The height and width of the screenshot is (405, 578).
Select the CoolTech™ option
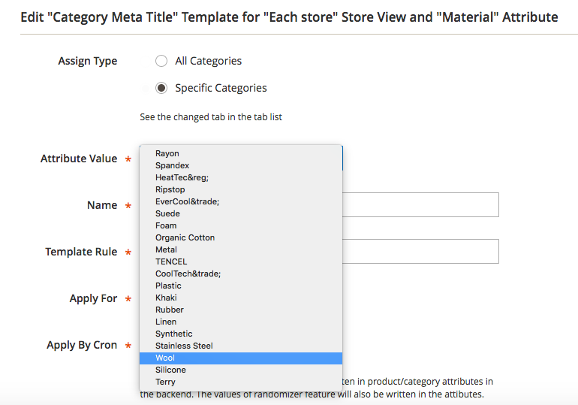(188, 274)
